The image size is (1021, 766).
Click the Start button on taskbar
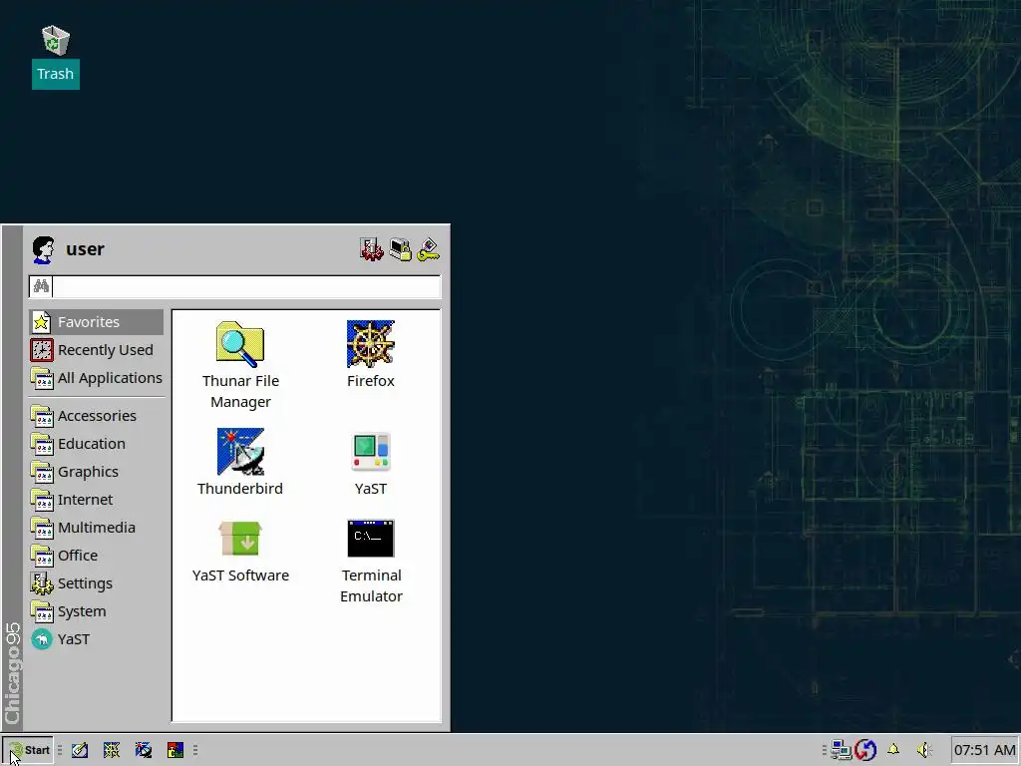pyautogui.click(x=28, y=750)
